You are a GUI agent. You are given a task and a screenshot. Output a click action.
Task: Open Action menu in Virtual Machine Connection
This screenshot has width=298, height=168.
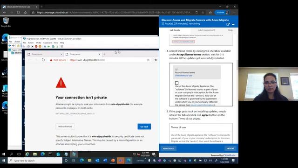[31, 42]
